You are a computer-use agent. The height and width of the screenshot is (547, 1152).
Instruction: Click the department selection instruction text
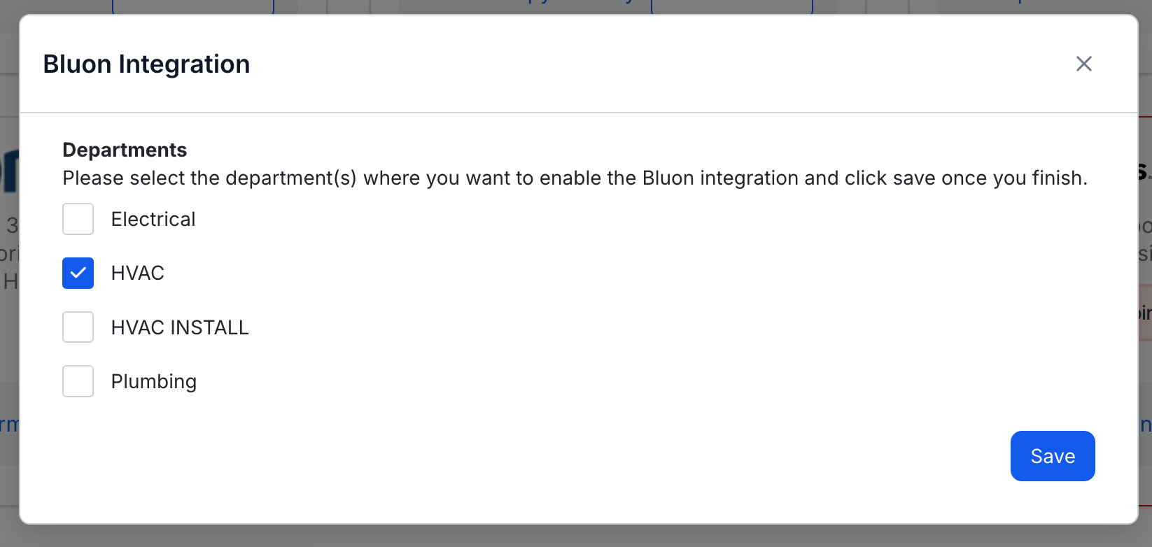[575, 178]
